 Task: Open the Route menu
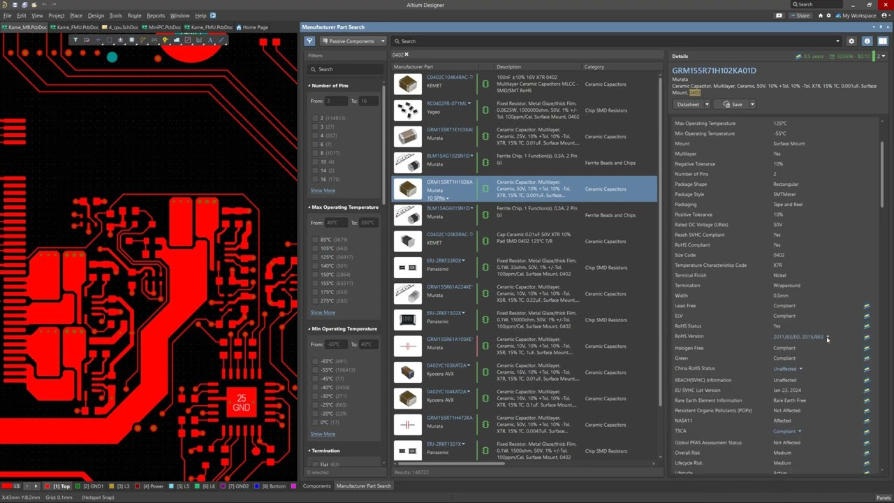[x=134, y=15]
